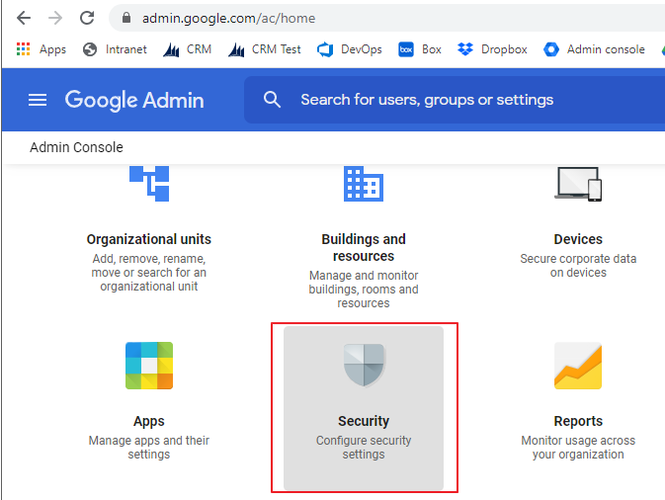Open the Organizational units tree icon
665x500 pixels.
pos(149,184)
